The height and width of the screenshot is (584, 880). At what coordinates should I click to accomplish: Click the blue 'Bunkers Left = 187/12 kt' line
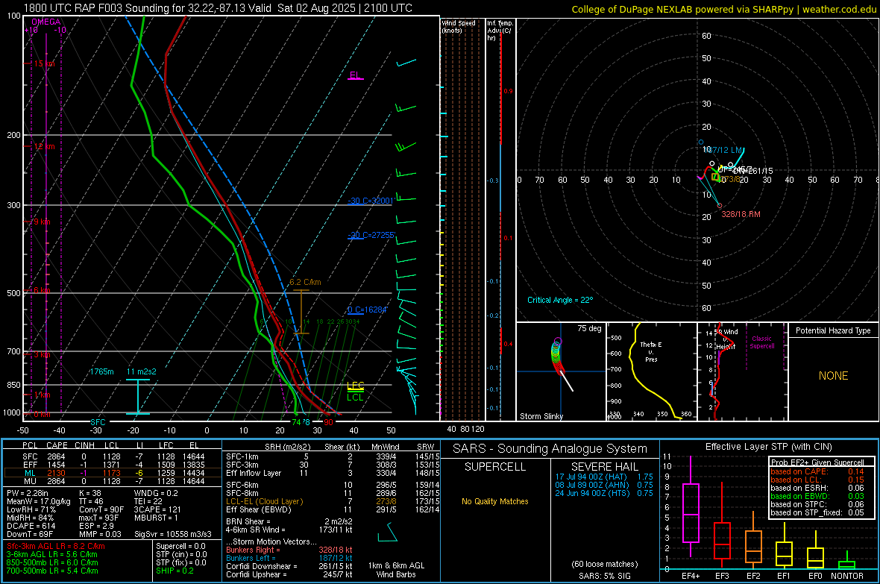click(289, 558)
